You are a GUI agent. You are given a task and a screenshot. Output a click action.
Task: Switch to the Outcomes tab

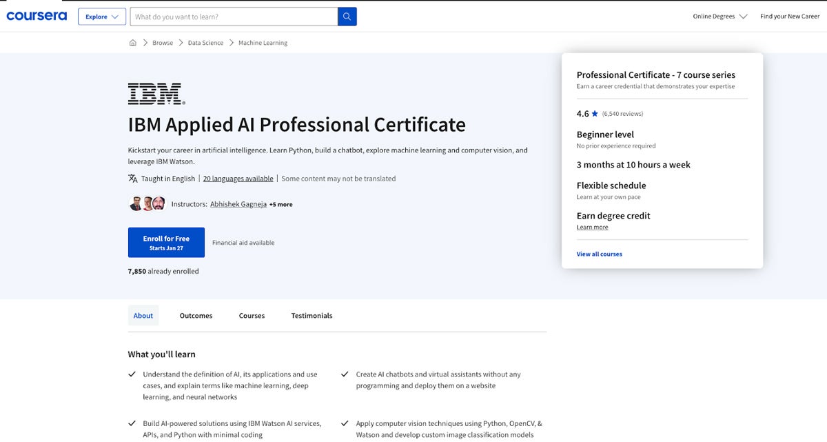point(196,316)
